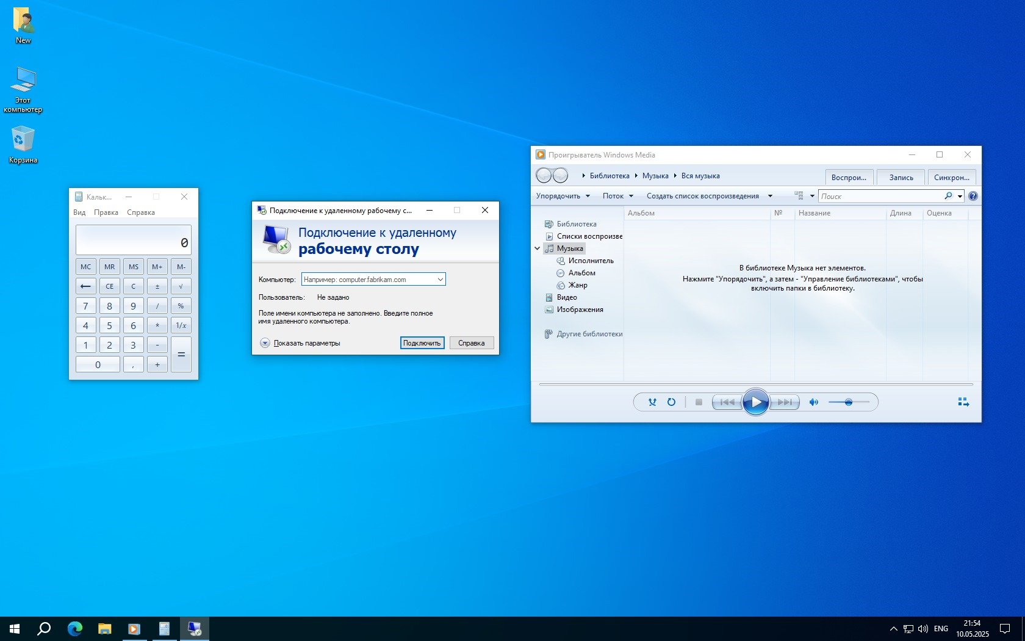Toggle repeat mode in media player

[671, 402]
